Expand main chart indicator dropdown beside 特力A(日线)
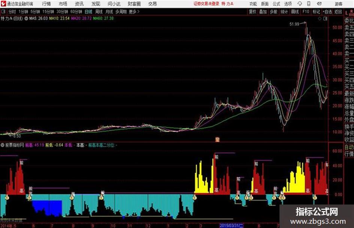 26,18
